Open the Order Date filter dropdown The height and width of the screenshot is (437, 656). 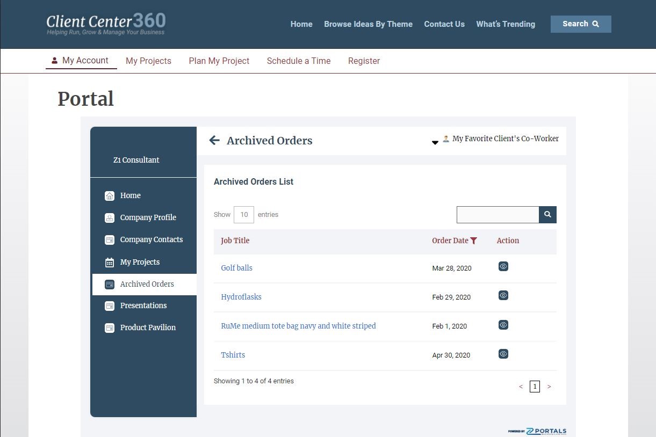[473, 241]
